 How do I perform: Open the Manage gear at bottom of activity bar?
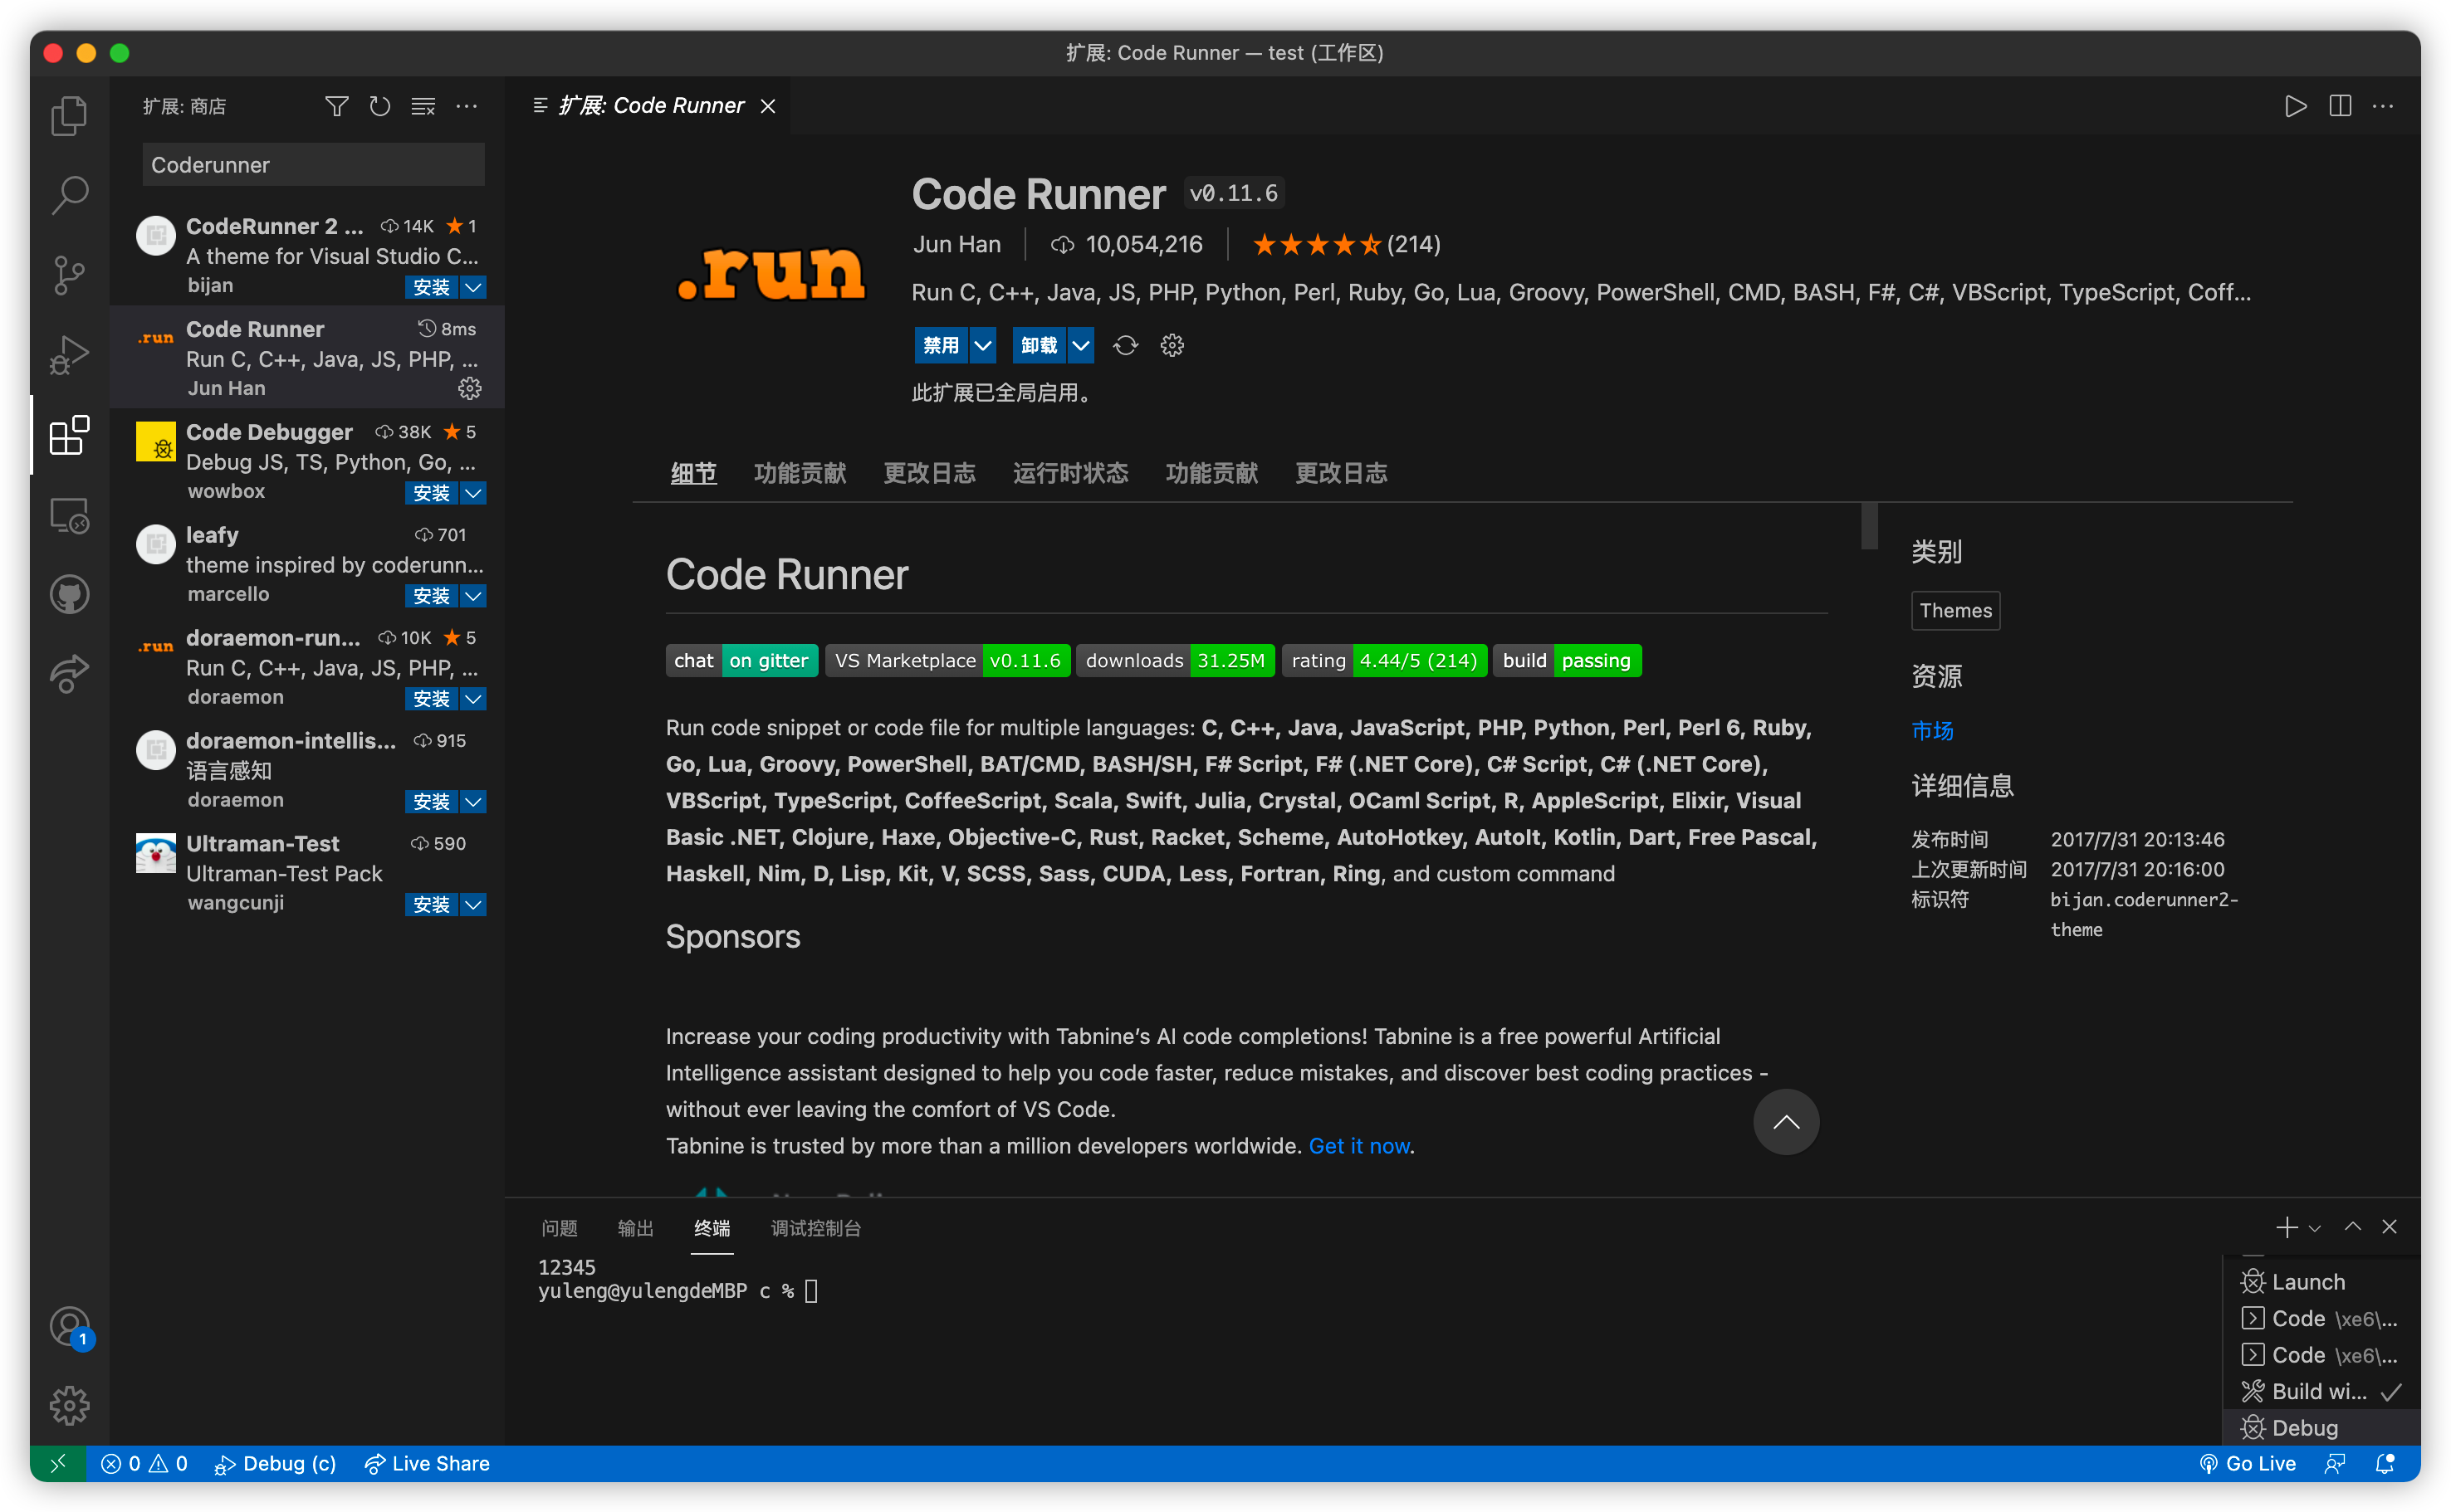(69, 1405)
